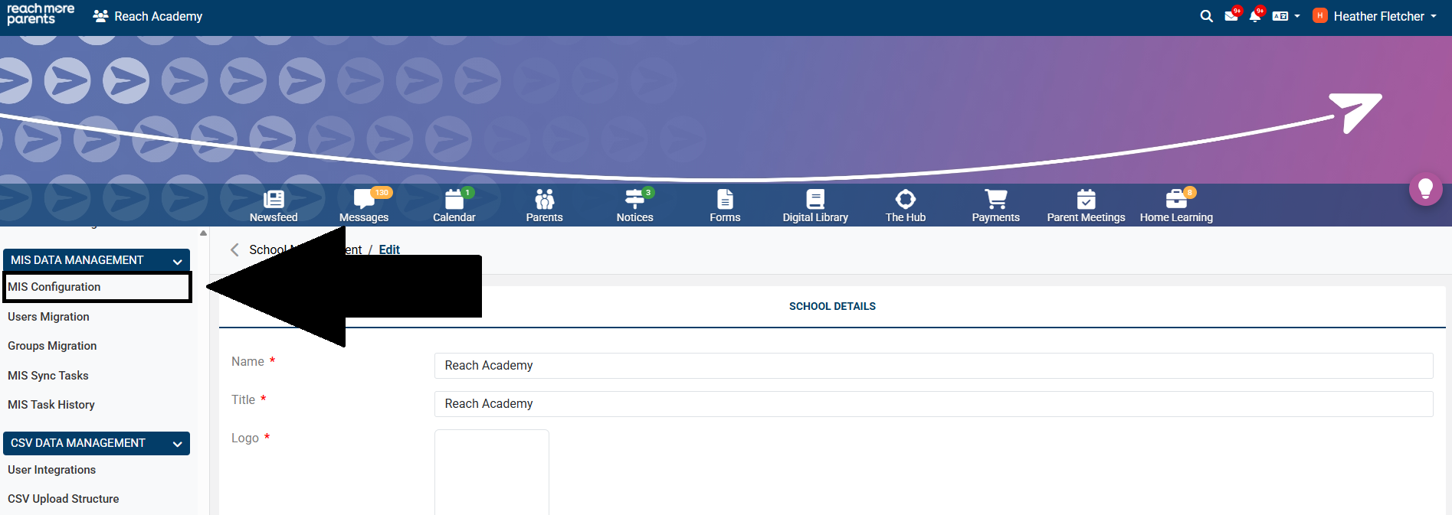Click the lightbulb help button
The width and height of the screenshot is (1452, 515).
pos(1425,188)
